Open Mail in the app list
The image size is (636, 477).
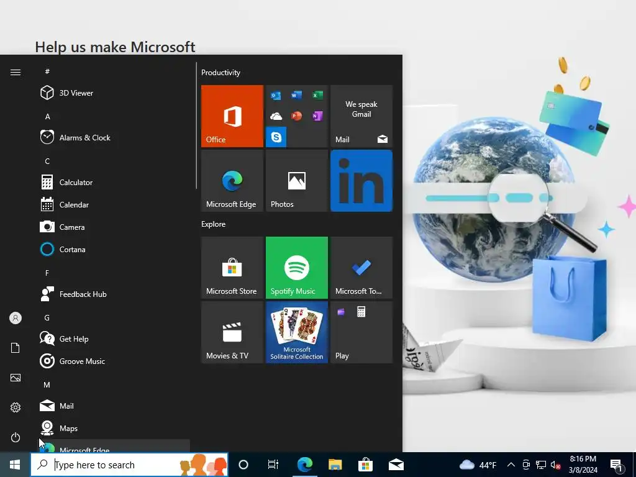click(114, 406)
